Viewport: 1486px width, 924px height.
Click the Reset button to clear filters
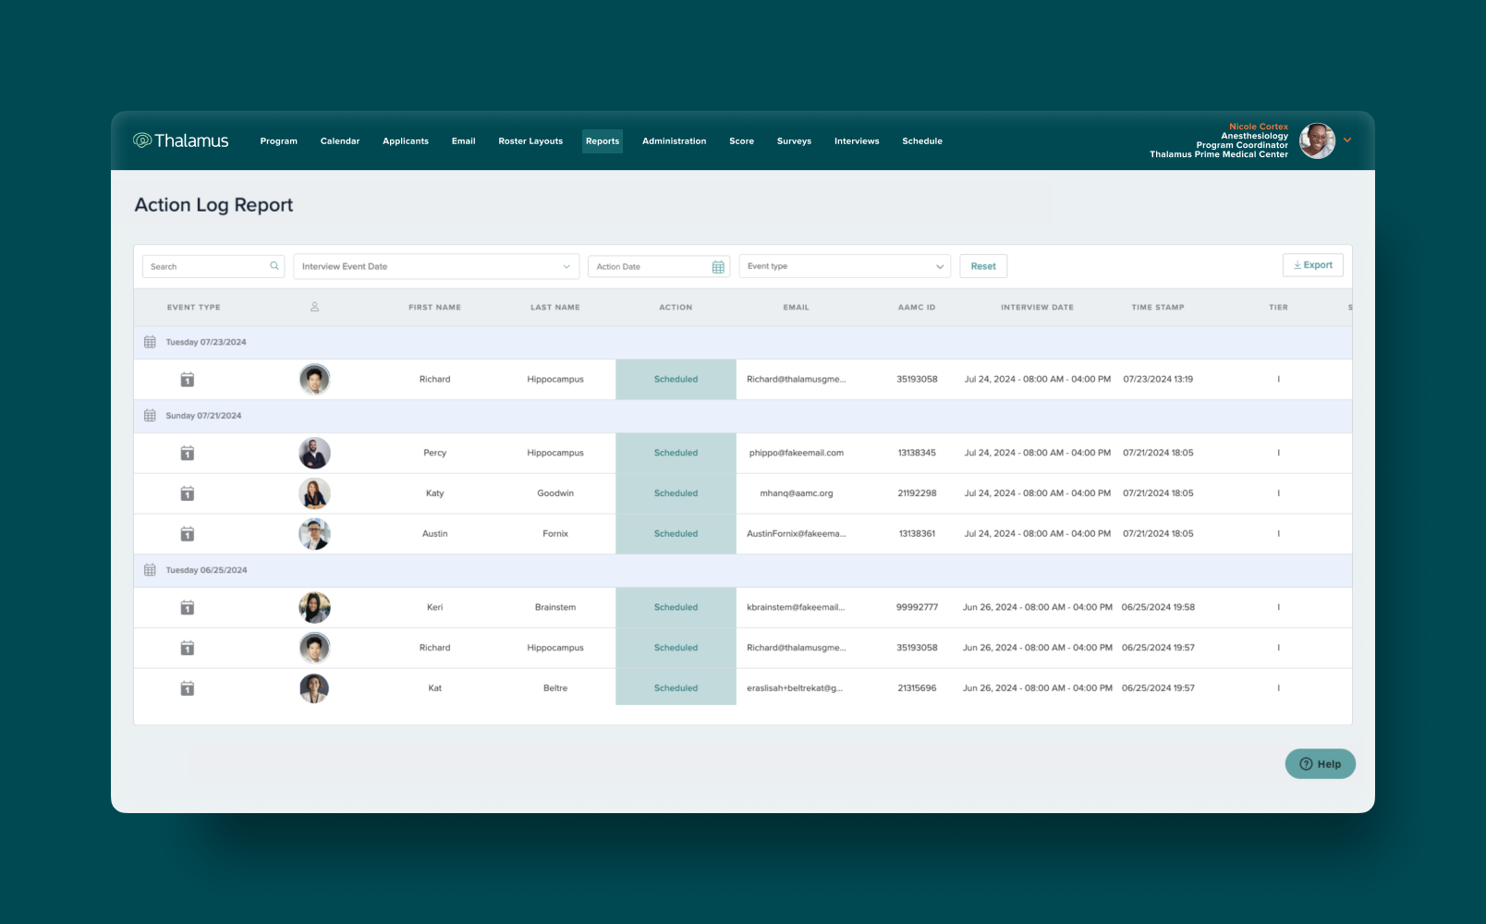point(982,266)
